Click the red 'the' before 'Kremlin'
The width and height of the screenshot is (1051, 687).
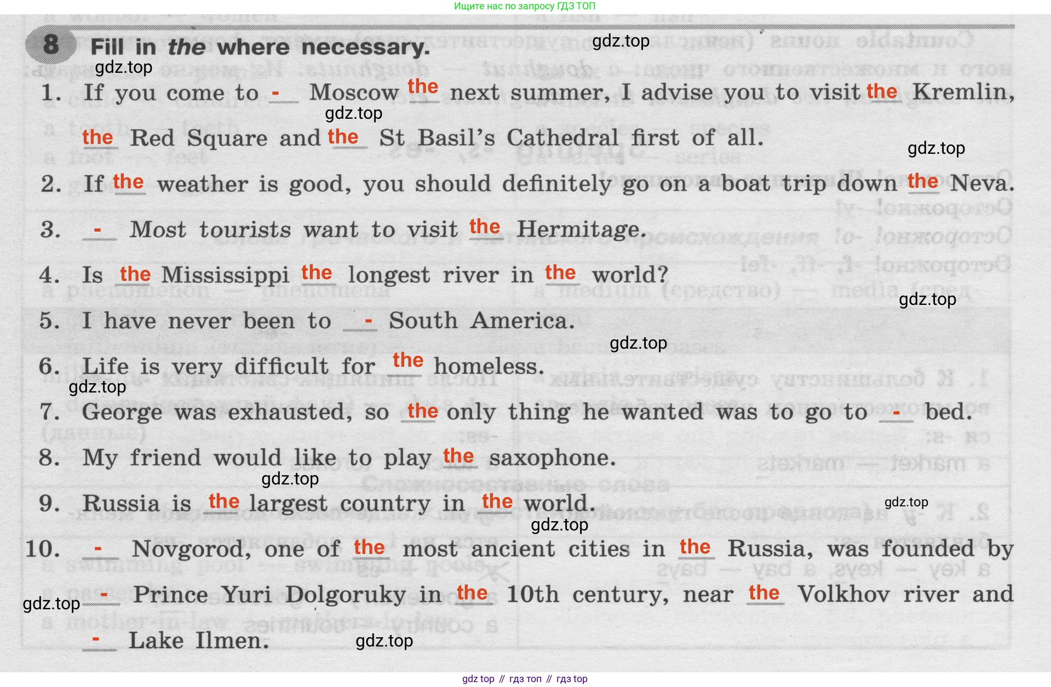click(881, 91)
